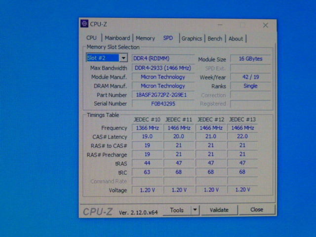Switch to the Memory tab

pos(145,39)
